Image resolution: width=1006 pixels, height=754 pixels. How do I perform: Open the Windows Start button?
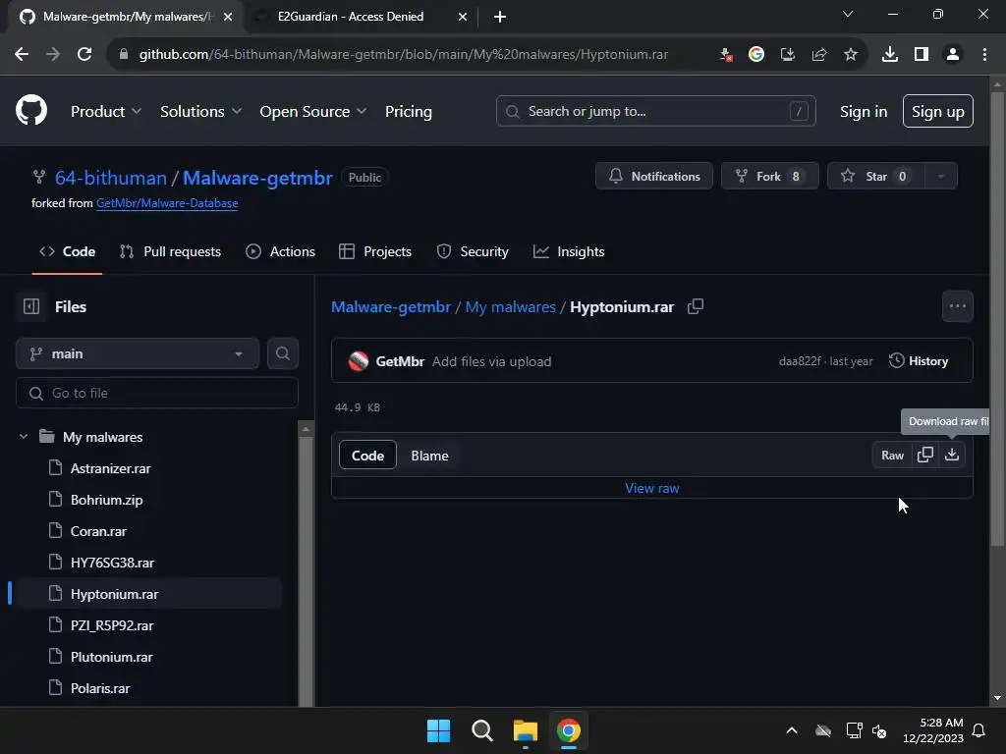pos(439,730)
